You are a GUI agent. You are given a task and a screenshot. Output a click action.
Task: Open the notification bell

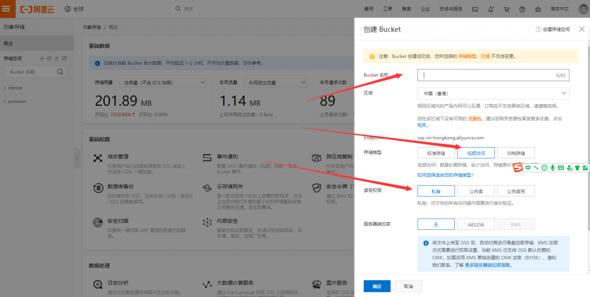point(490,9)
